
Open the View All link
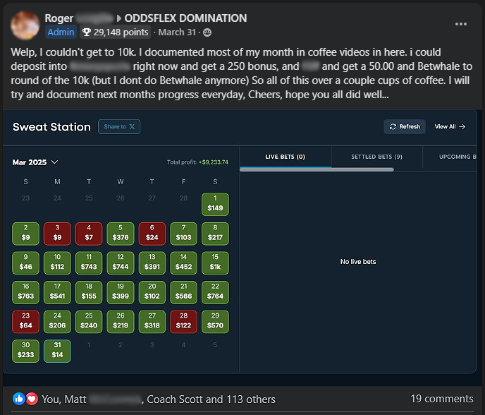point(450,127)
